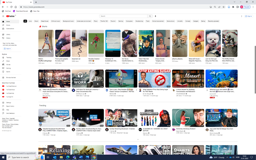The height and width of the screenshot is (160, 256).
Task: Open History in the sidebar
Action: [10, 38]
